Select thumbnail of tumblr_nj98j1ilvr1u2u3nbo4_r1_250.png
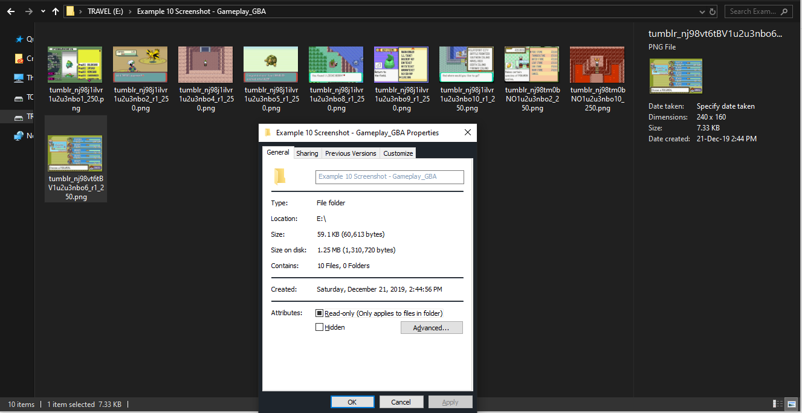Viewport: 802px width, 413px height. tap(206, 65)
